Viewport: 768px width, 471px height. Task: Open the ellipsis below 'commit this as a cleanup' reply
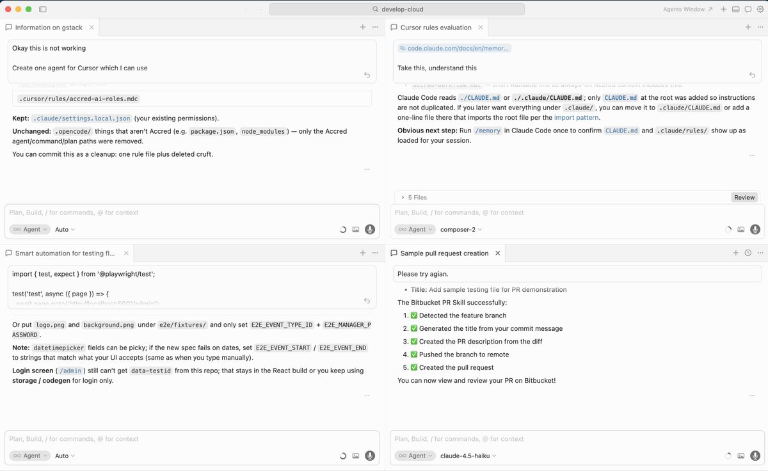367,169
